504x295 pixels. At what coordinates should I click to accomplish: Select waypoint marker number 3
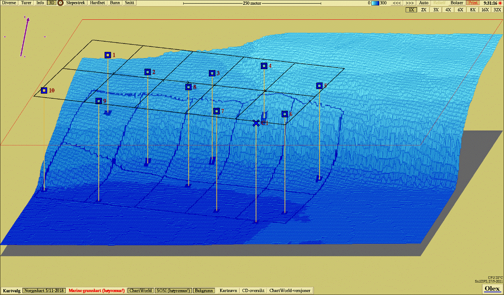click(212, 73)
